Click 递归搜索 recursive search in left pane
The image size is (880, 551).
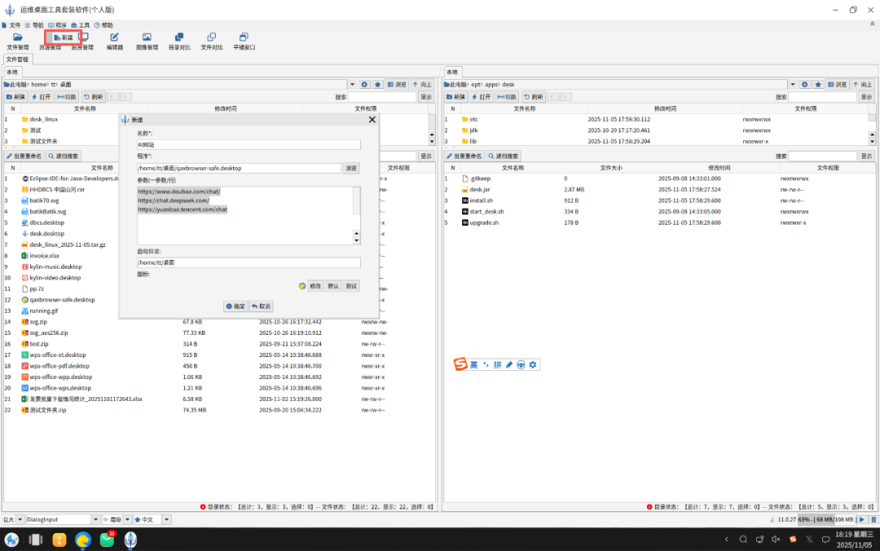(x=64, y=156)
